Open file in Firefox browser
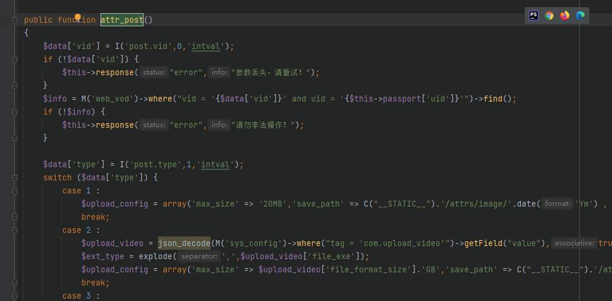This screenshot has height=301, width=612. [x=565, y=16]
